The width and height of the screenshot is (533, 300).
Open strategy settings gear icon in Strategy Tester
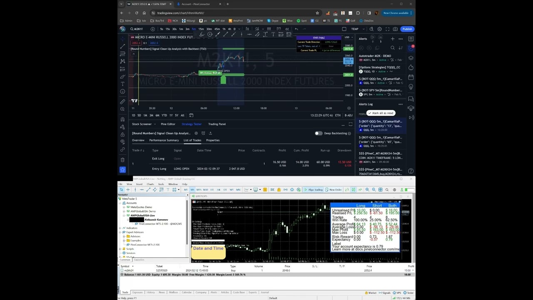coord(196,133)
